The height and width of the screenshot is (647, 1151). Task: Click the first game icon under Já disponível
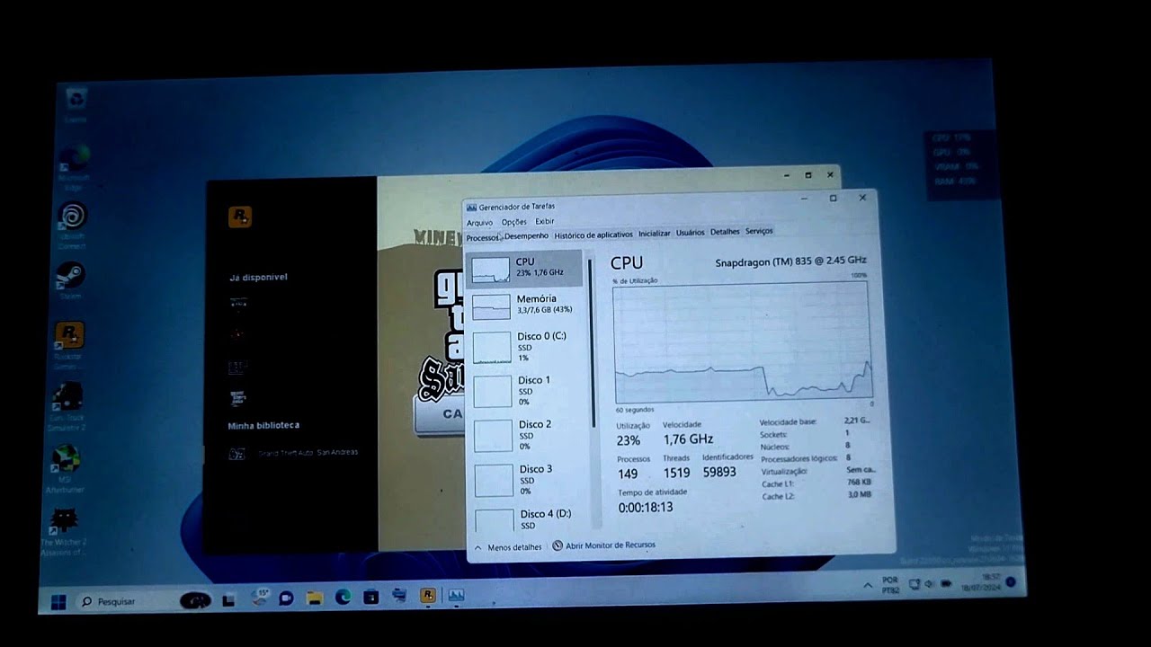tap(238, 303)
